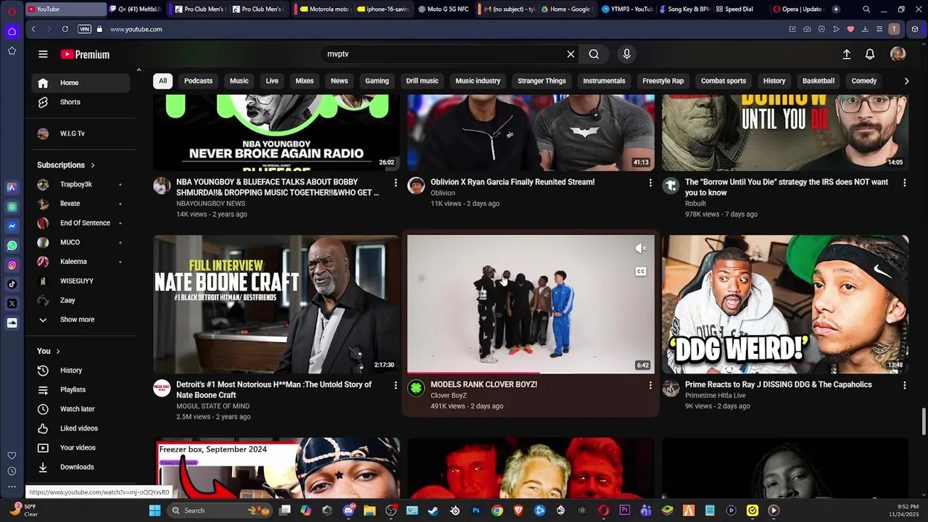Reload the current page
The width and height of the screenshot is (928, 522).
(x=65, y=29)
